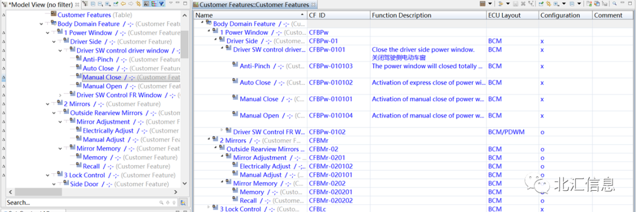Open dropdown beside yellow arrow icon
This screenshot has height=212, width=636.
click(508, 4)
